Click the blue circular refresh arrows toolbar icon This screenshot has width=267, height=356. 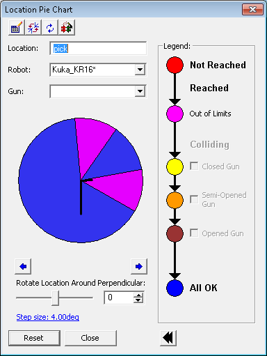click(50, 28)
